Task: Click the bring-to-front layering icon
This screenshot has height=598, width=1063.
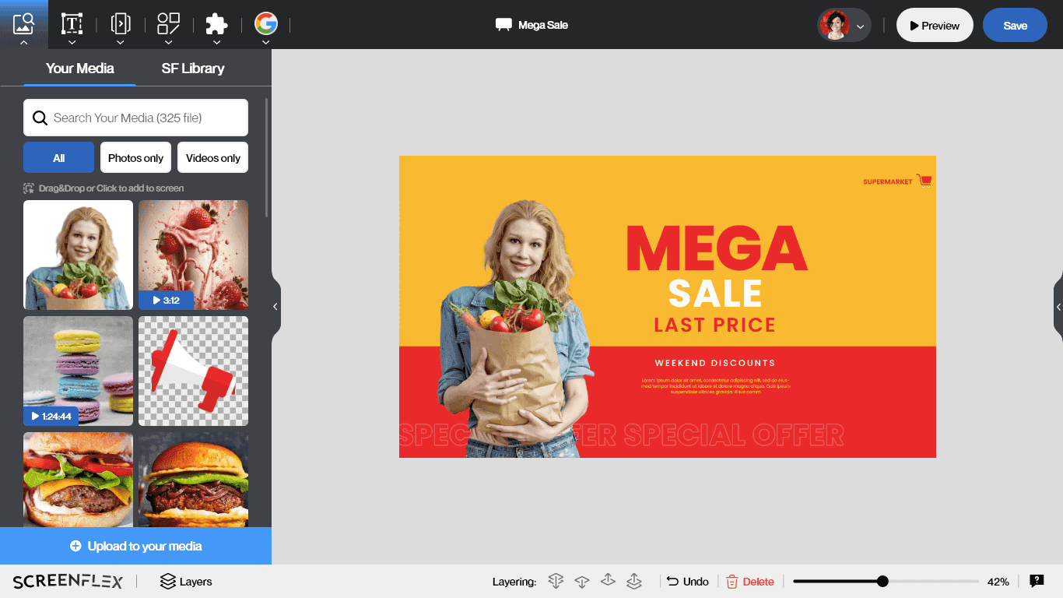Action: pos(634,581)
